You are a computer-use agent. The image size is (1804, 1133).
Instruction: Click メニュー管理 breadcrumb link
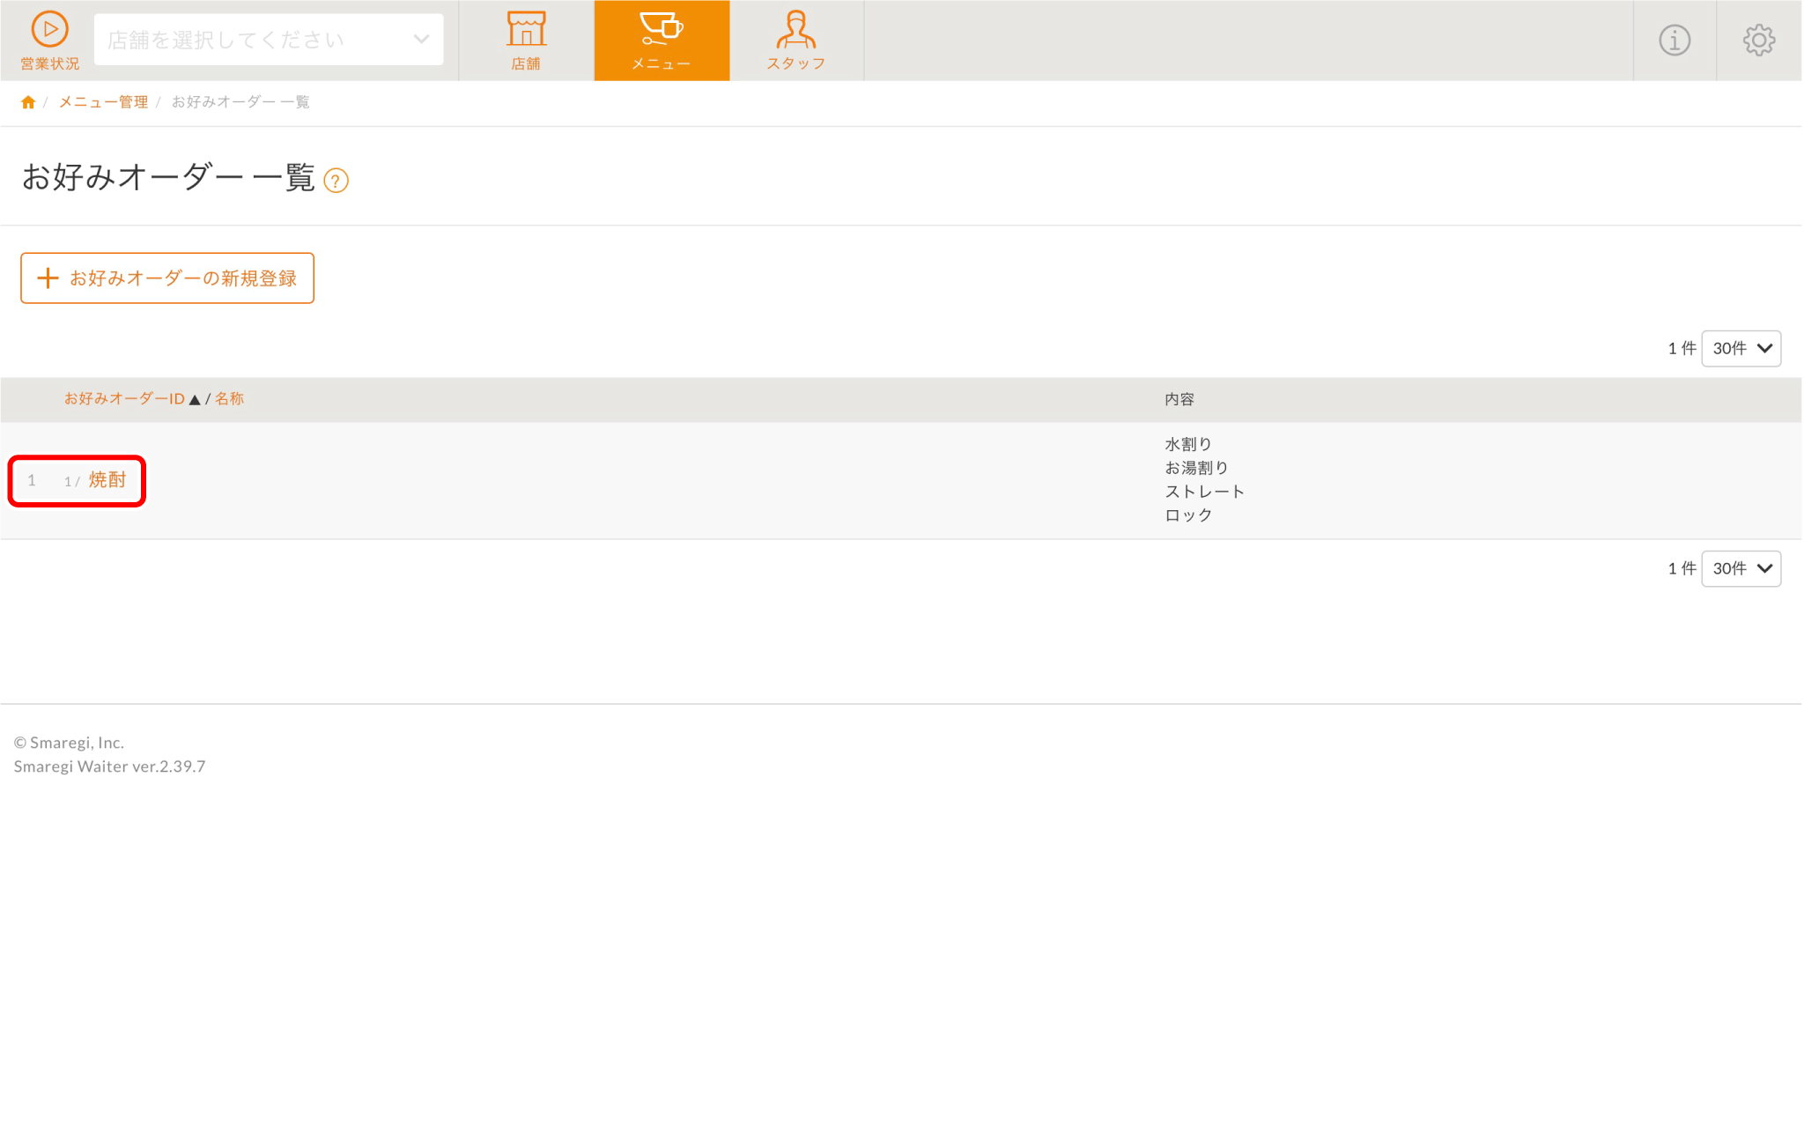(x=103, y=102)
